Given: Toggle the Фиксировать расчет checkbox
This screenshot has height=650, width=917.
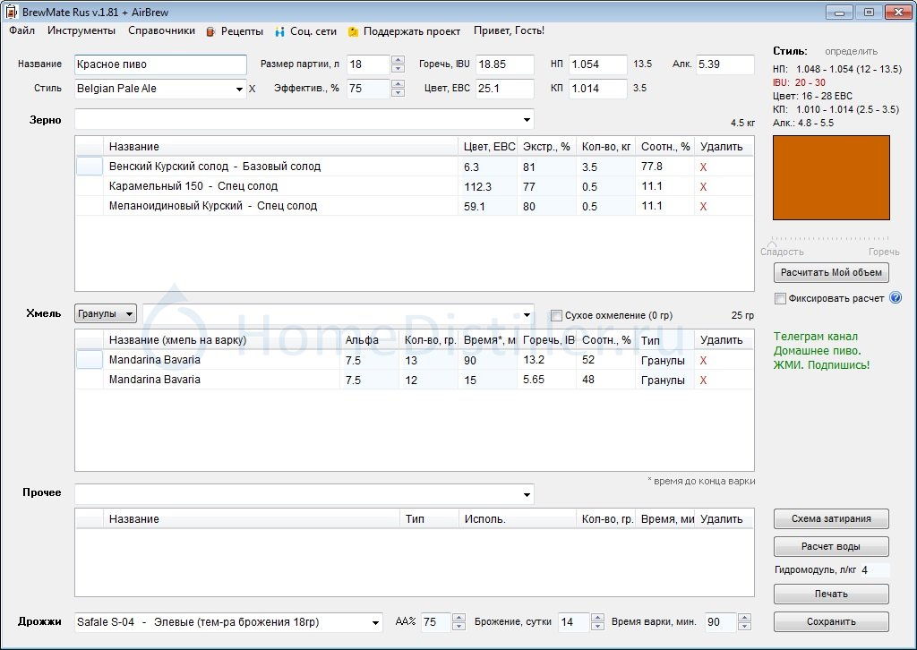Looking at the screenshot, I should coord(781,298).
